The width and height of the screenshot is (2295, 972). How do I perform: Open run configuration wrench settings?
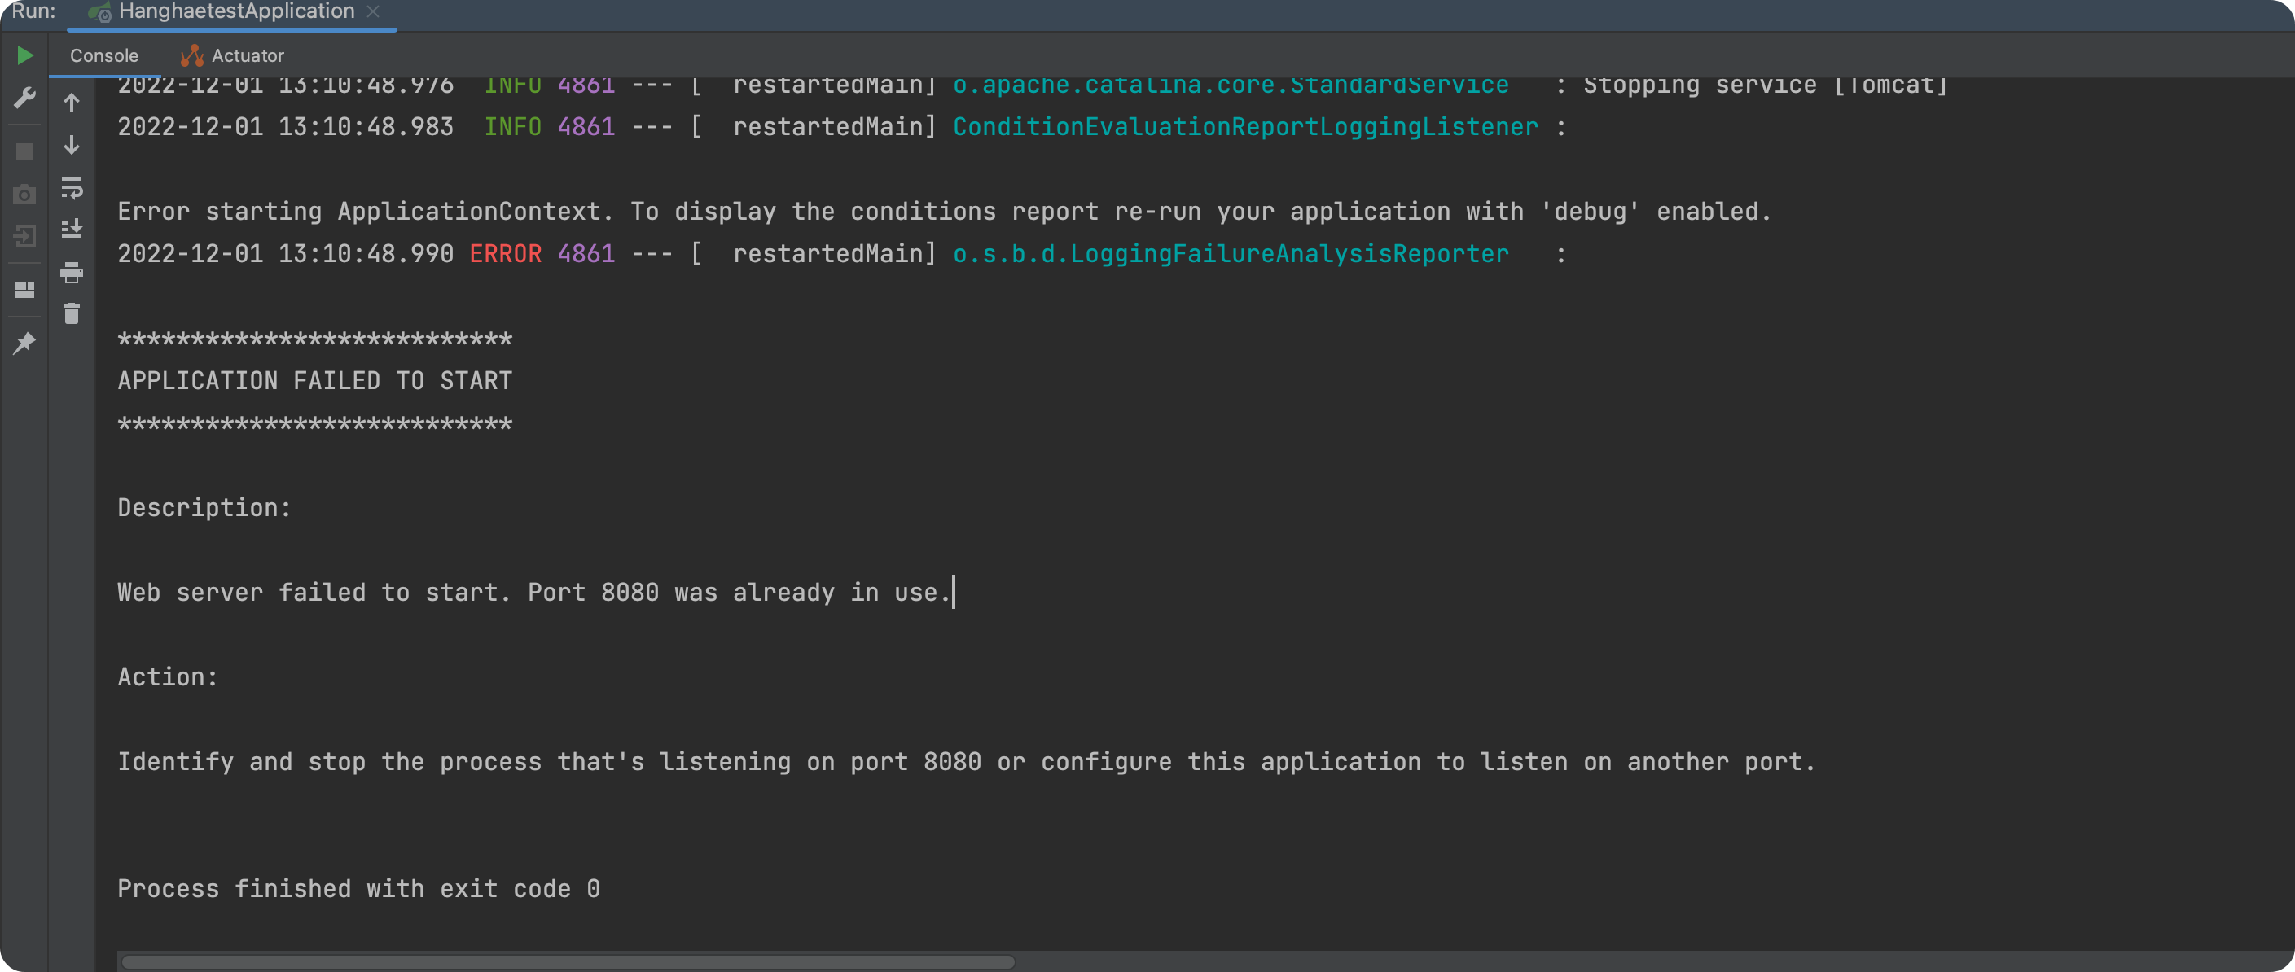25,98
